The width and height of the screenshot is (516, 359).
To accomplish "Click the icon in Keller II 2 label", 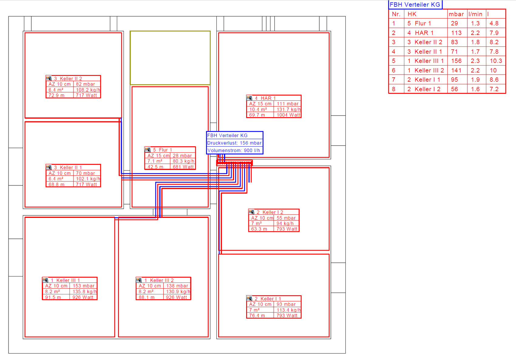I will tap(49, 78).
